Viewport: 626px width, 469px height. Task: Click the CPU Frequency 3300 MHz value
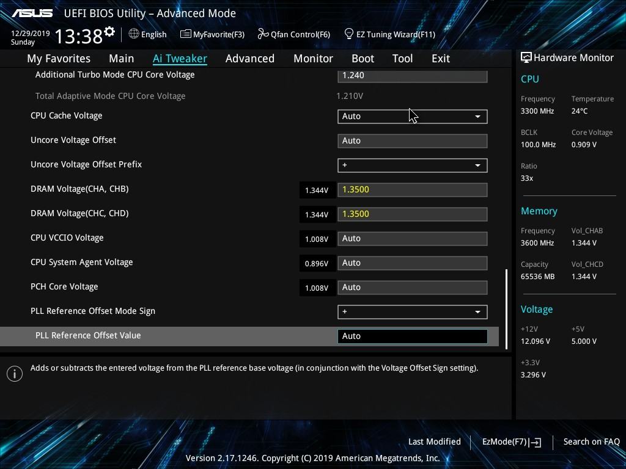[537, 111]
